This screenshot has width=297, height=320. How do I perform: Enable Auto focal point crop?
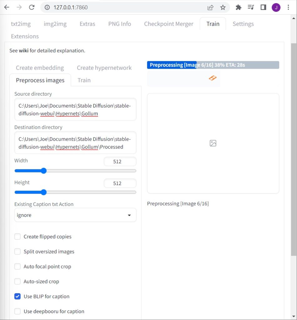click(x=18, y=267)
